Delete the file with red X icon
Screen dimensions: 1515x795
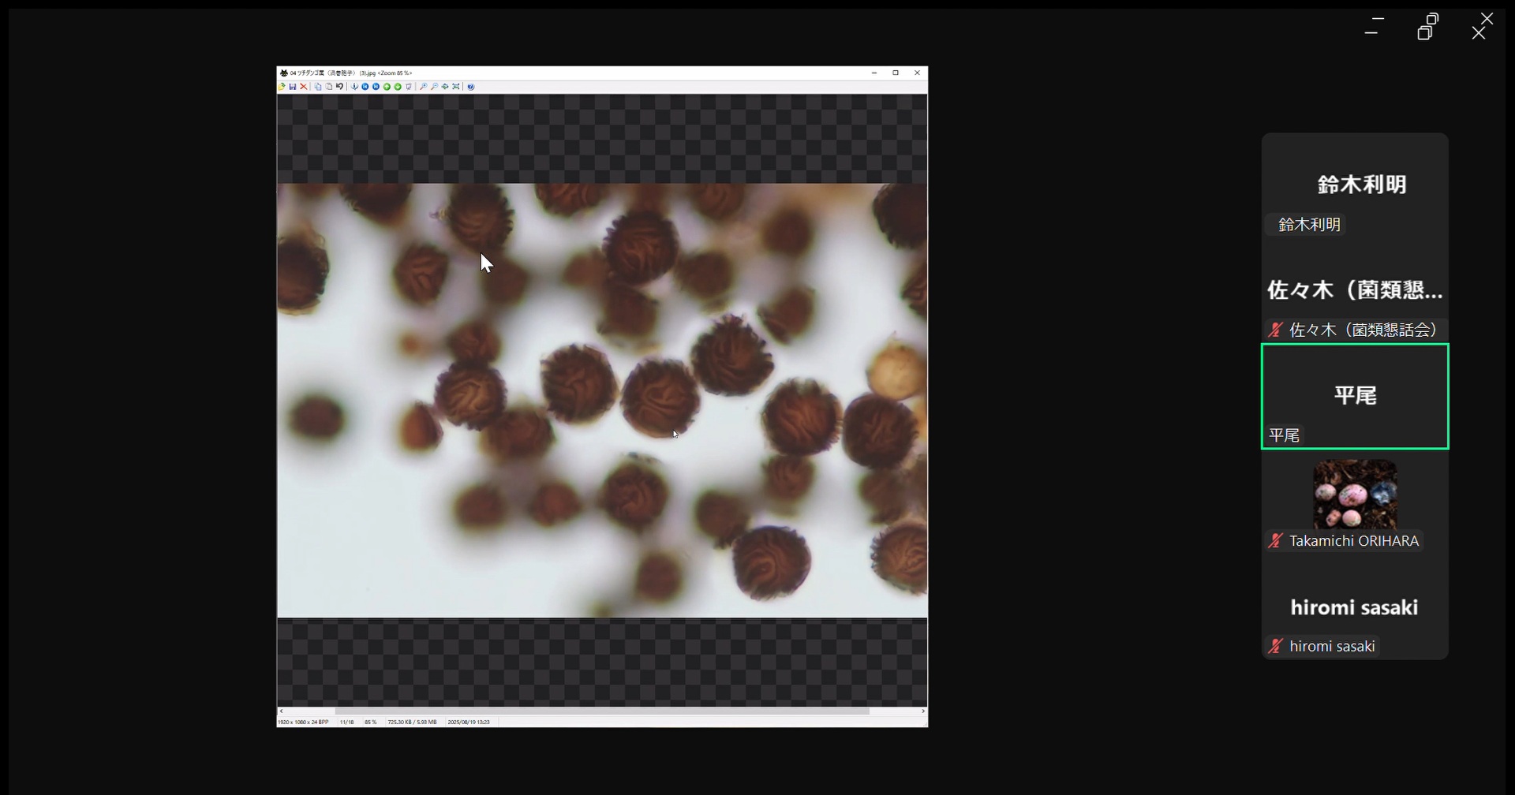click(x=304, y=87)
